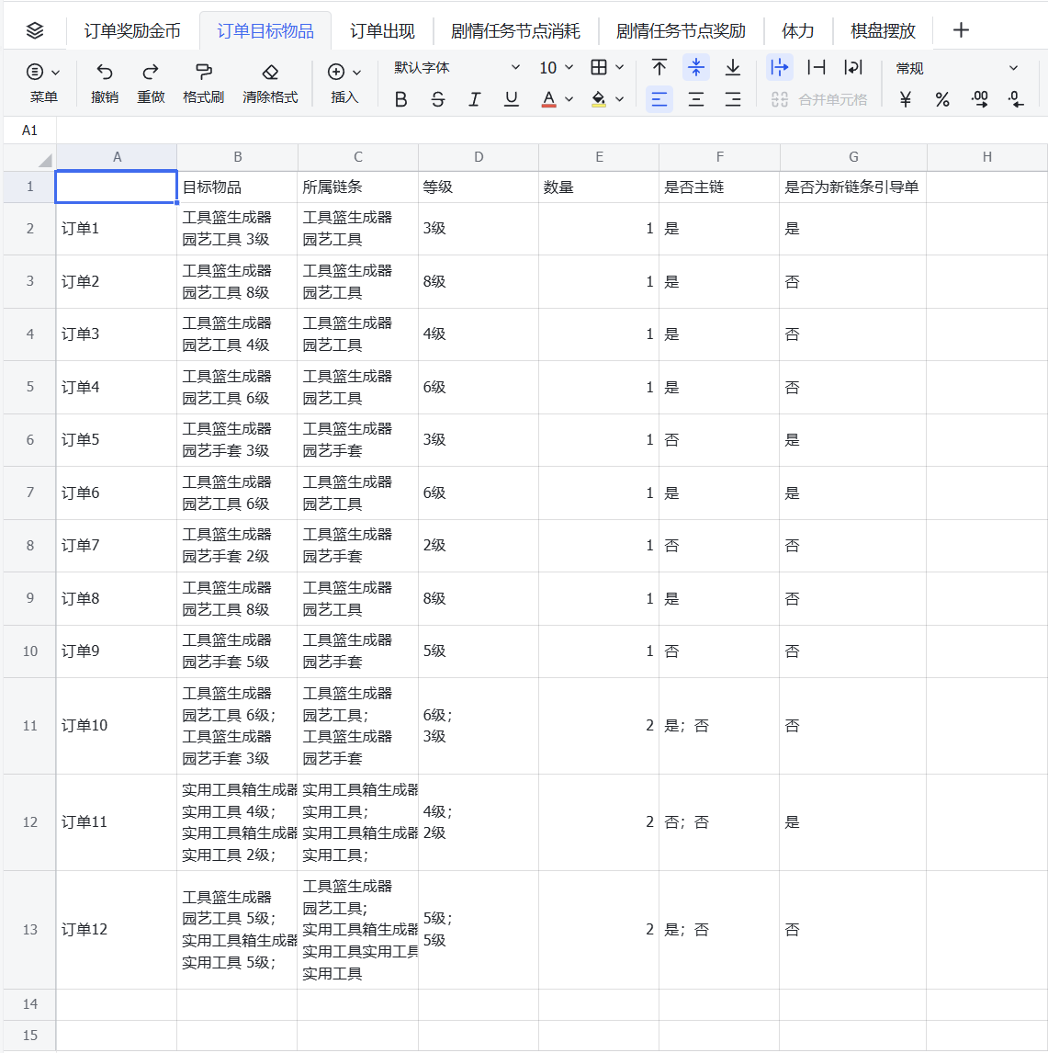Toggle strikethrough formatting

(438, 99)
